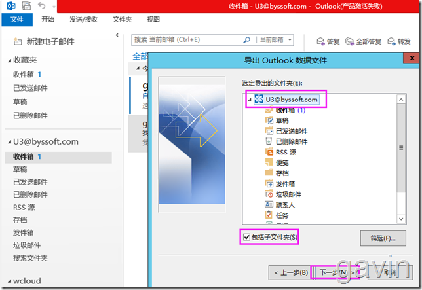This screenshot has height=290, width=422.
Task: Open the 文件 (File) tab
Action: 17,20
